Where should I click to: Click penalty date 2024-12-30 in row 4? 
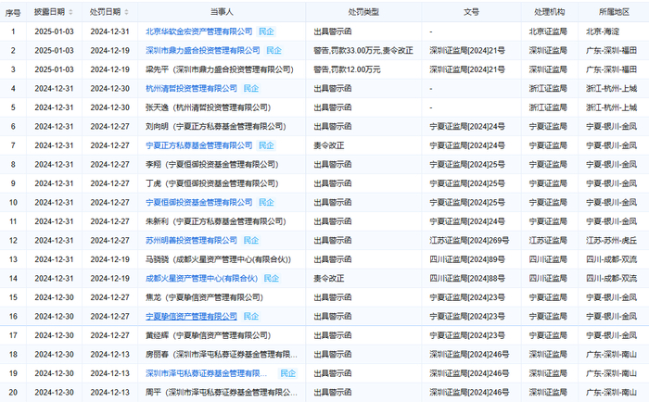click(110, 89)
